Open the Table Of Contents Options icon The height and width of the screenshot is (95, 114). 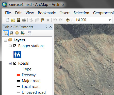click(30, 33)
